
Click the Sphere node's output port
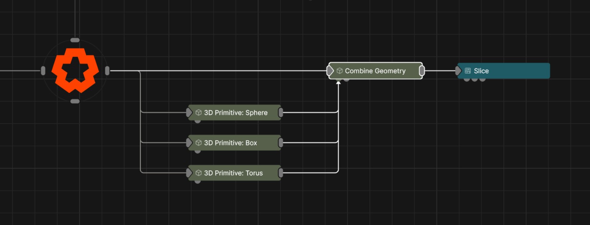281,113
